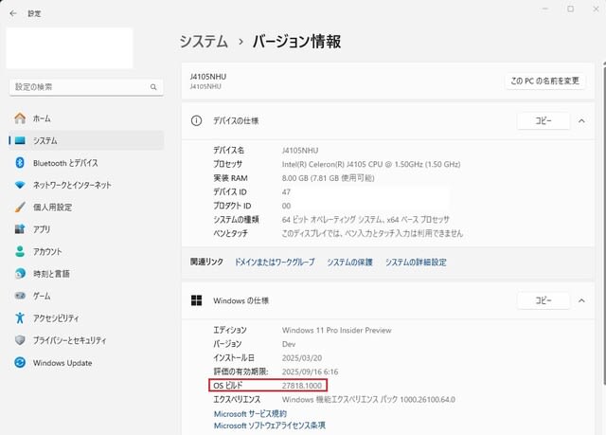
Task: Open アプリ settings page
Action: click(86, 229)
